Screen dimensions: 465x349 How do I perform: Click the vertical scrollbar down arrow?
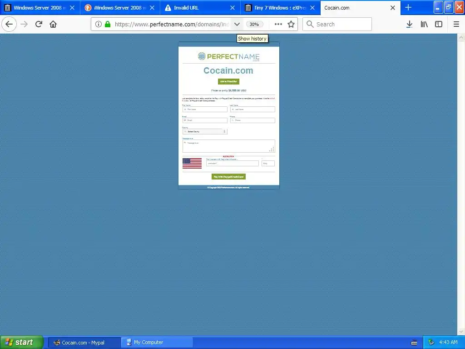pyautogui.click(x=461, y=331)
